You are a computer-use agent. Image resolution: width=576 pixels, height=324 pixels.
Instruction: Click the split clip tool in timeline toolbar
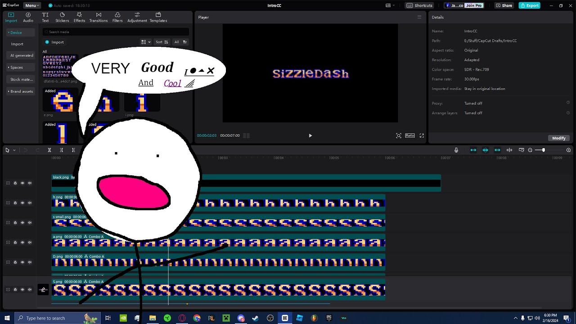49,150
